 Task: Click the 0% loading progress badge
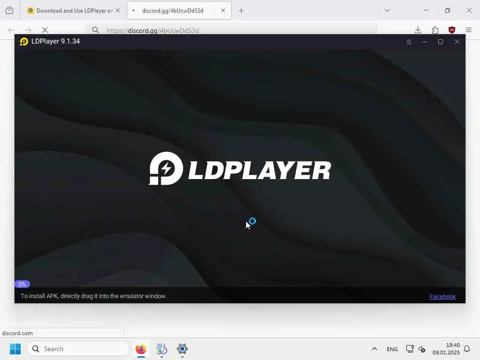tap(22, 284)
